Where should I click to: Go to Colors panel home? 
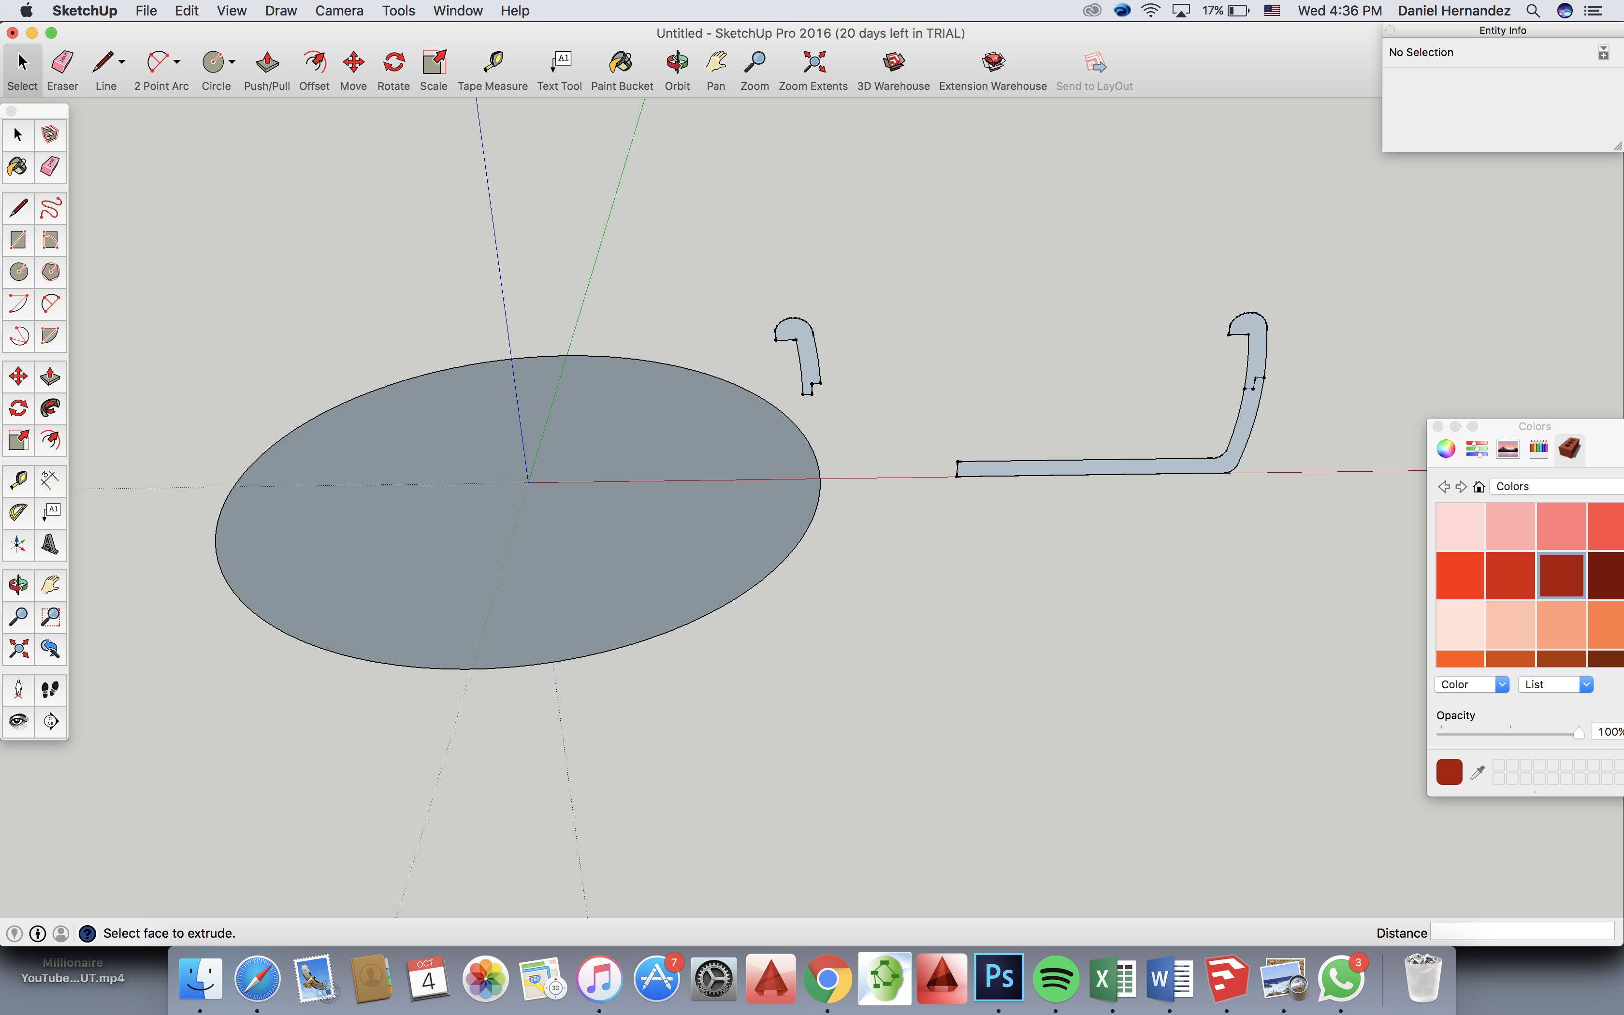(1479, 487)
